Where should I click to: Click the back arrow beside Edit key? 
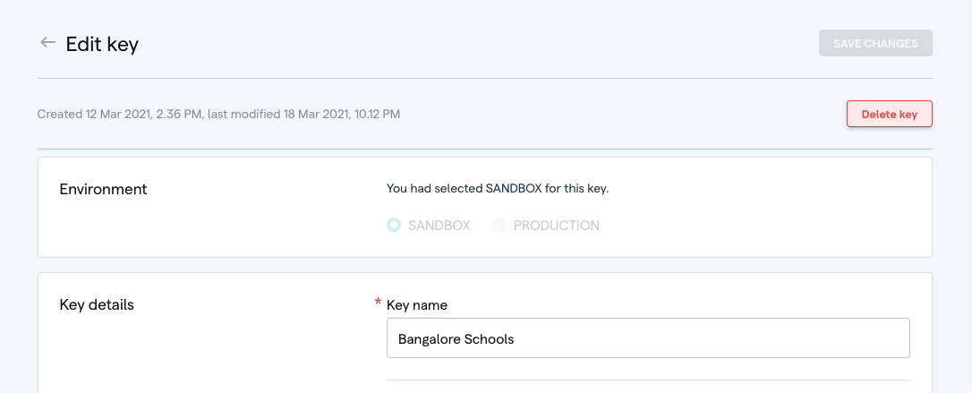click(x=47, y=43)
